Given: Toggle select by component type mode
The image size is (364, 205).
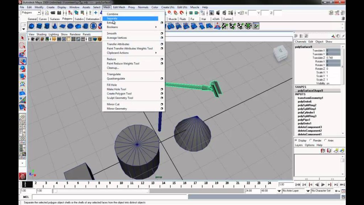Looking at the screenshot, I should tap(82, 13).
